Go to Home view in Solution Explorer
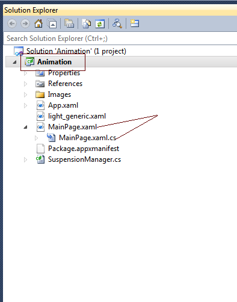This screenshot has width=237, height=302. [38, 23]
